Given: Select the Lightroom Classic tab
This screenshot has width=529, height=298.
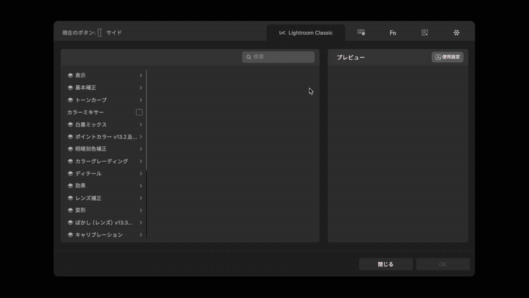Looking at the screenshot, I should tap(306, 33).
